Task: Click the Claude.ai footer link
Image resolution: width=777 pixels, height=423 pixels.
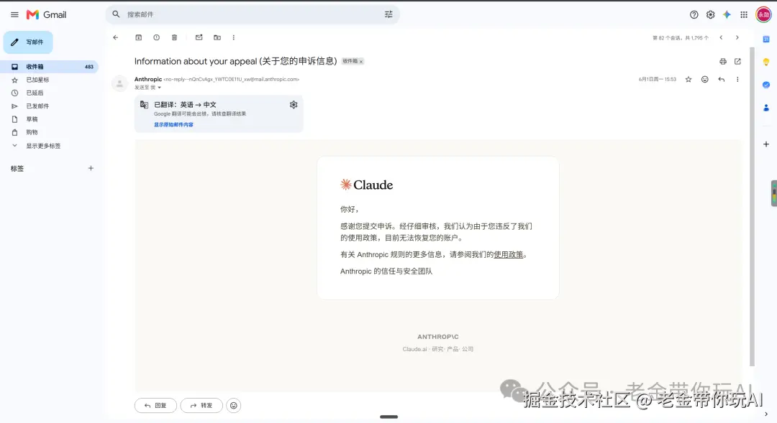Action: pyautogui.click(x=414, y=349)
